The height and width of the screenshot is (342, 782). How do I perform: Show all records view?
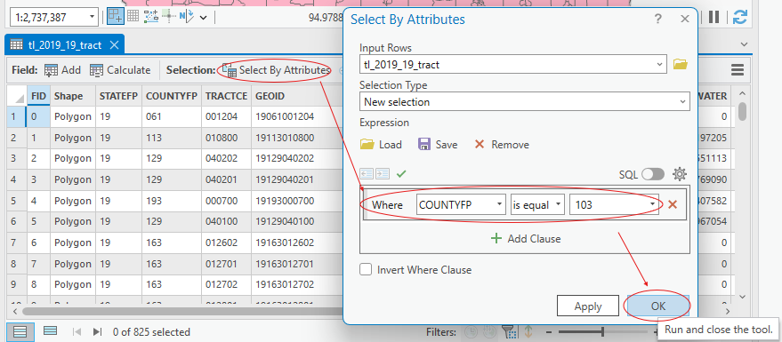point(20,331)
